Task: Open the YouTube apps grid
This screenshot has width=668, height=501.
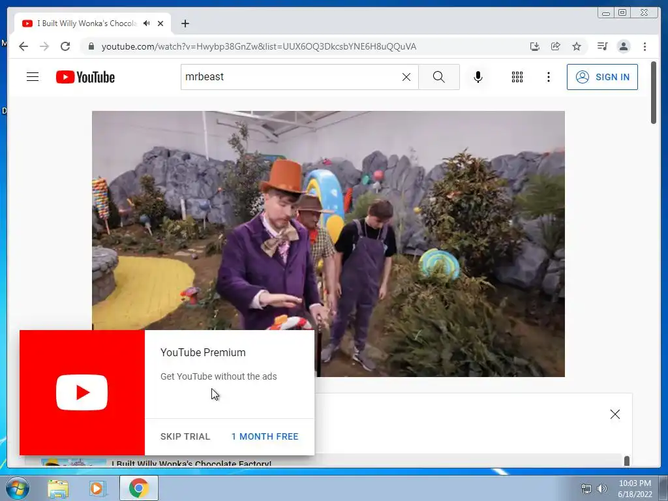Action: [517, 77]
